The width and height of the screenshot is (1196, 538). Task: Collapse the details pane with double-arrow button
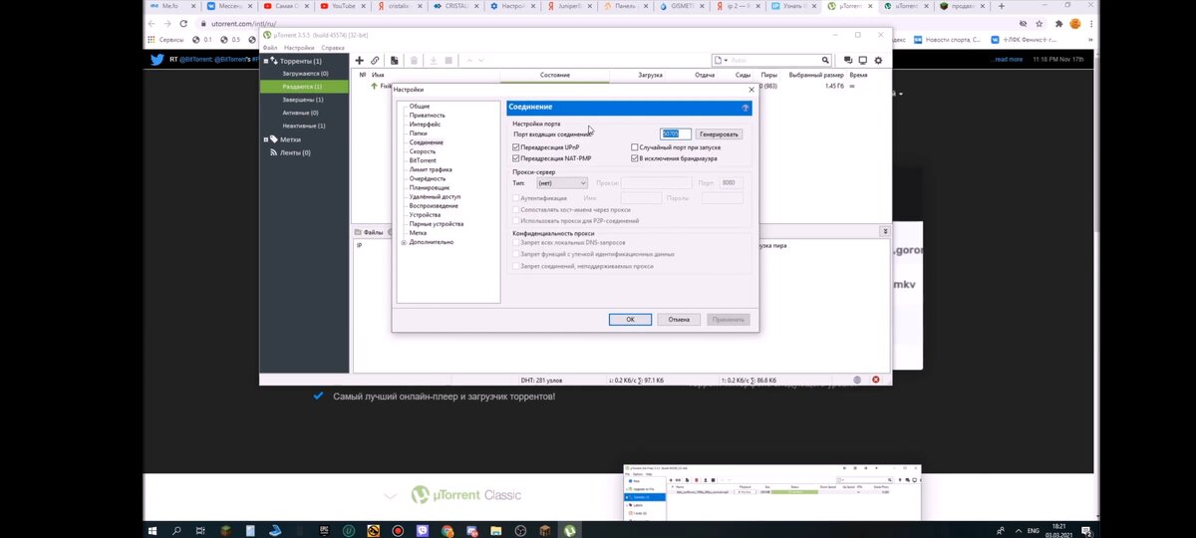[884, 231]
